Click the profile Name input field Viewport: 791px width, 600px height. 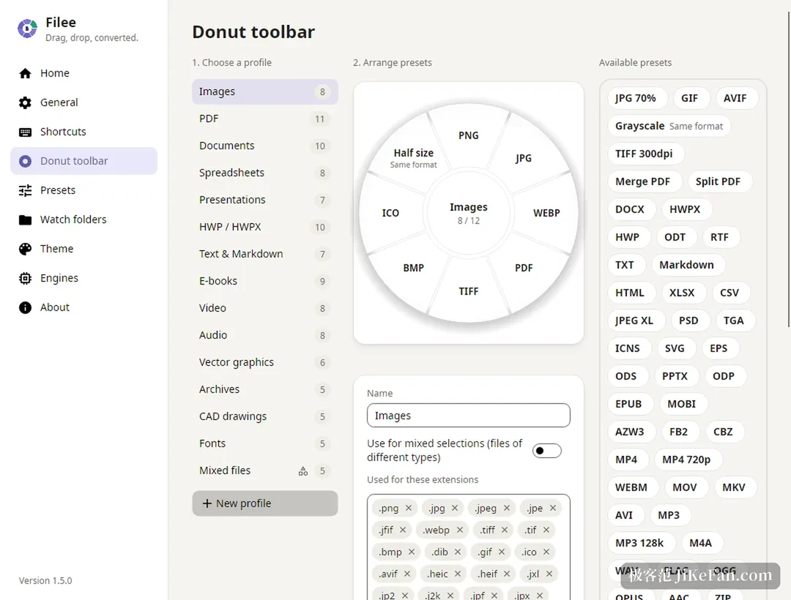[x=469, y=416]
